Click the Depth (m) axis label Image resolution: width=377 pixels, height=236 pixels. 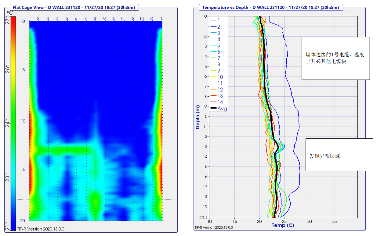coord(198,117)
